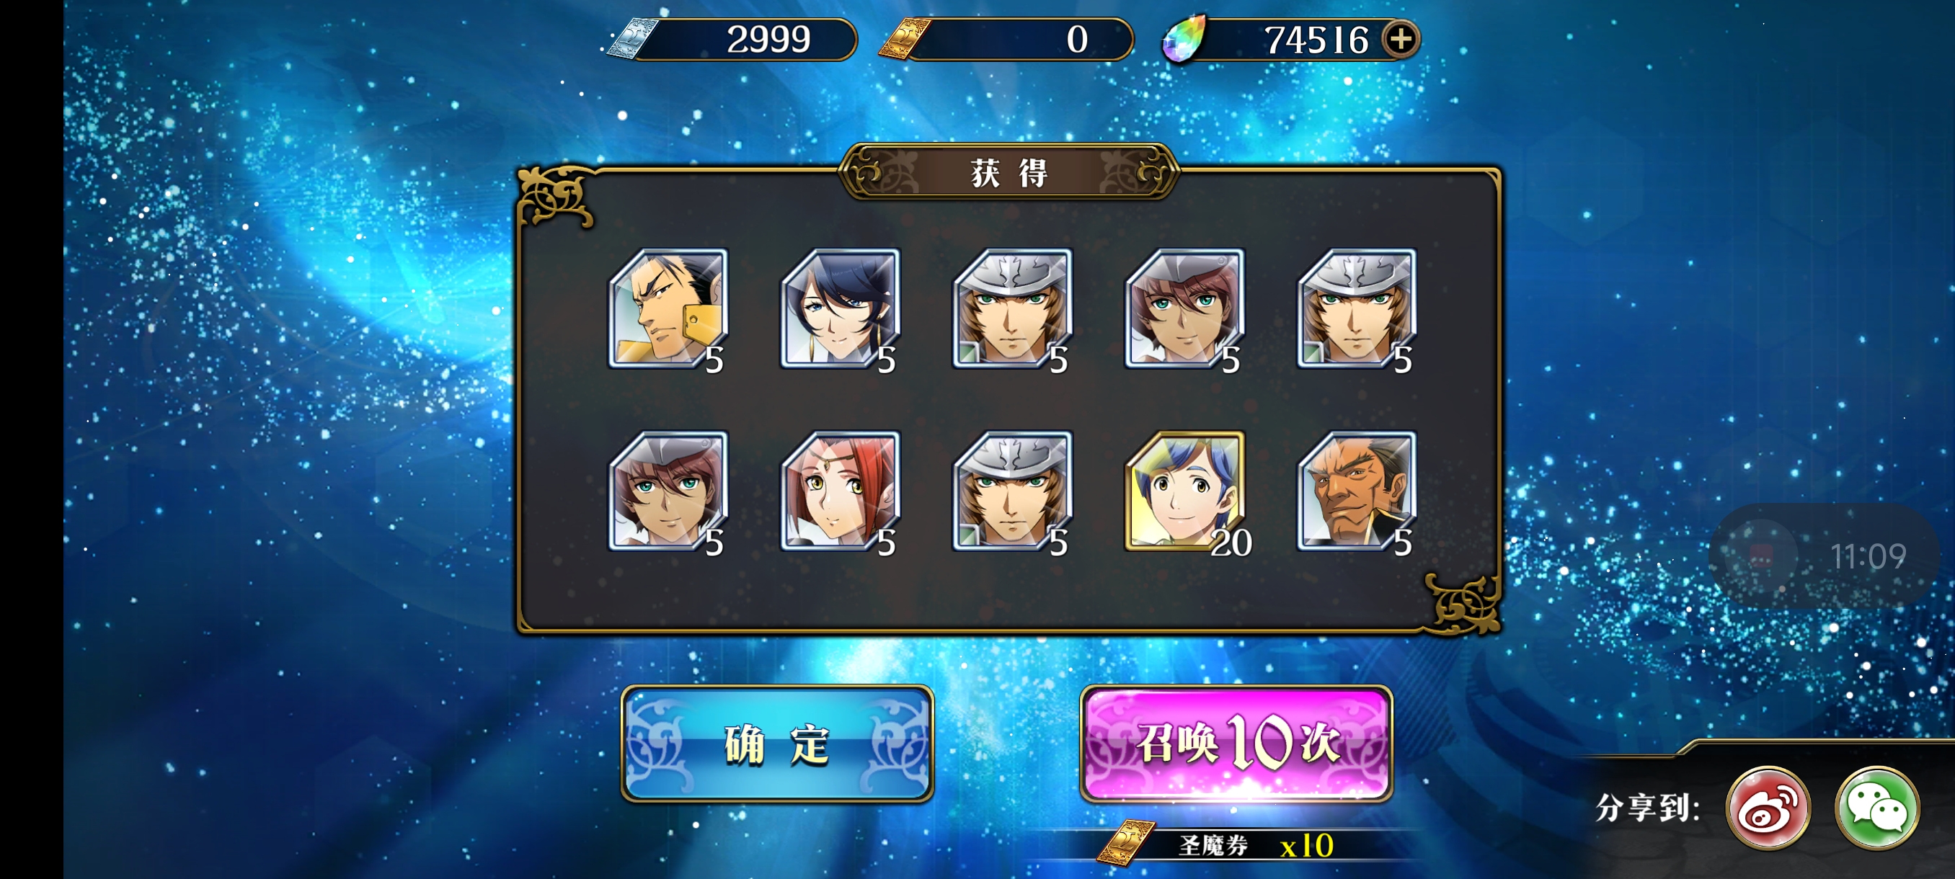The width and height of the screenshot is (1955, 879).
Task: Select the first-row black-haired man with yellow collar
Action: pos(669,308)
